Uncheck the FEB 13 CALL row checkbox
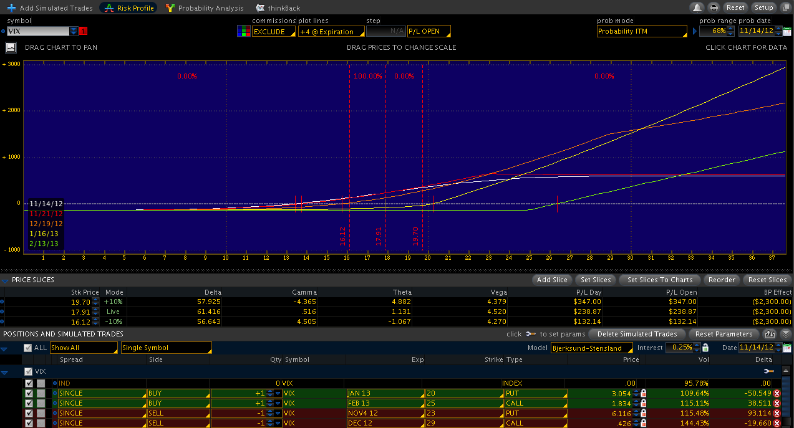 click(29, 403)
